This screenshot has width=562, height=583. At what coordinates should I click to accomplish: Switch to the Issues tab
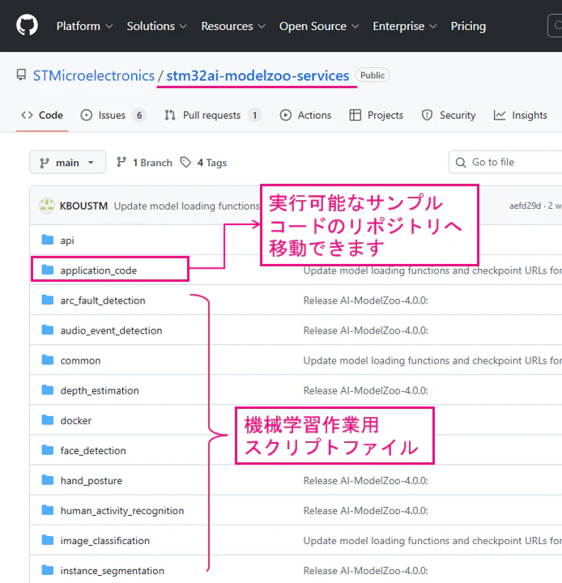pyautogui.click(x=113, y=115)
